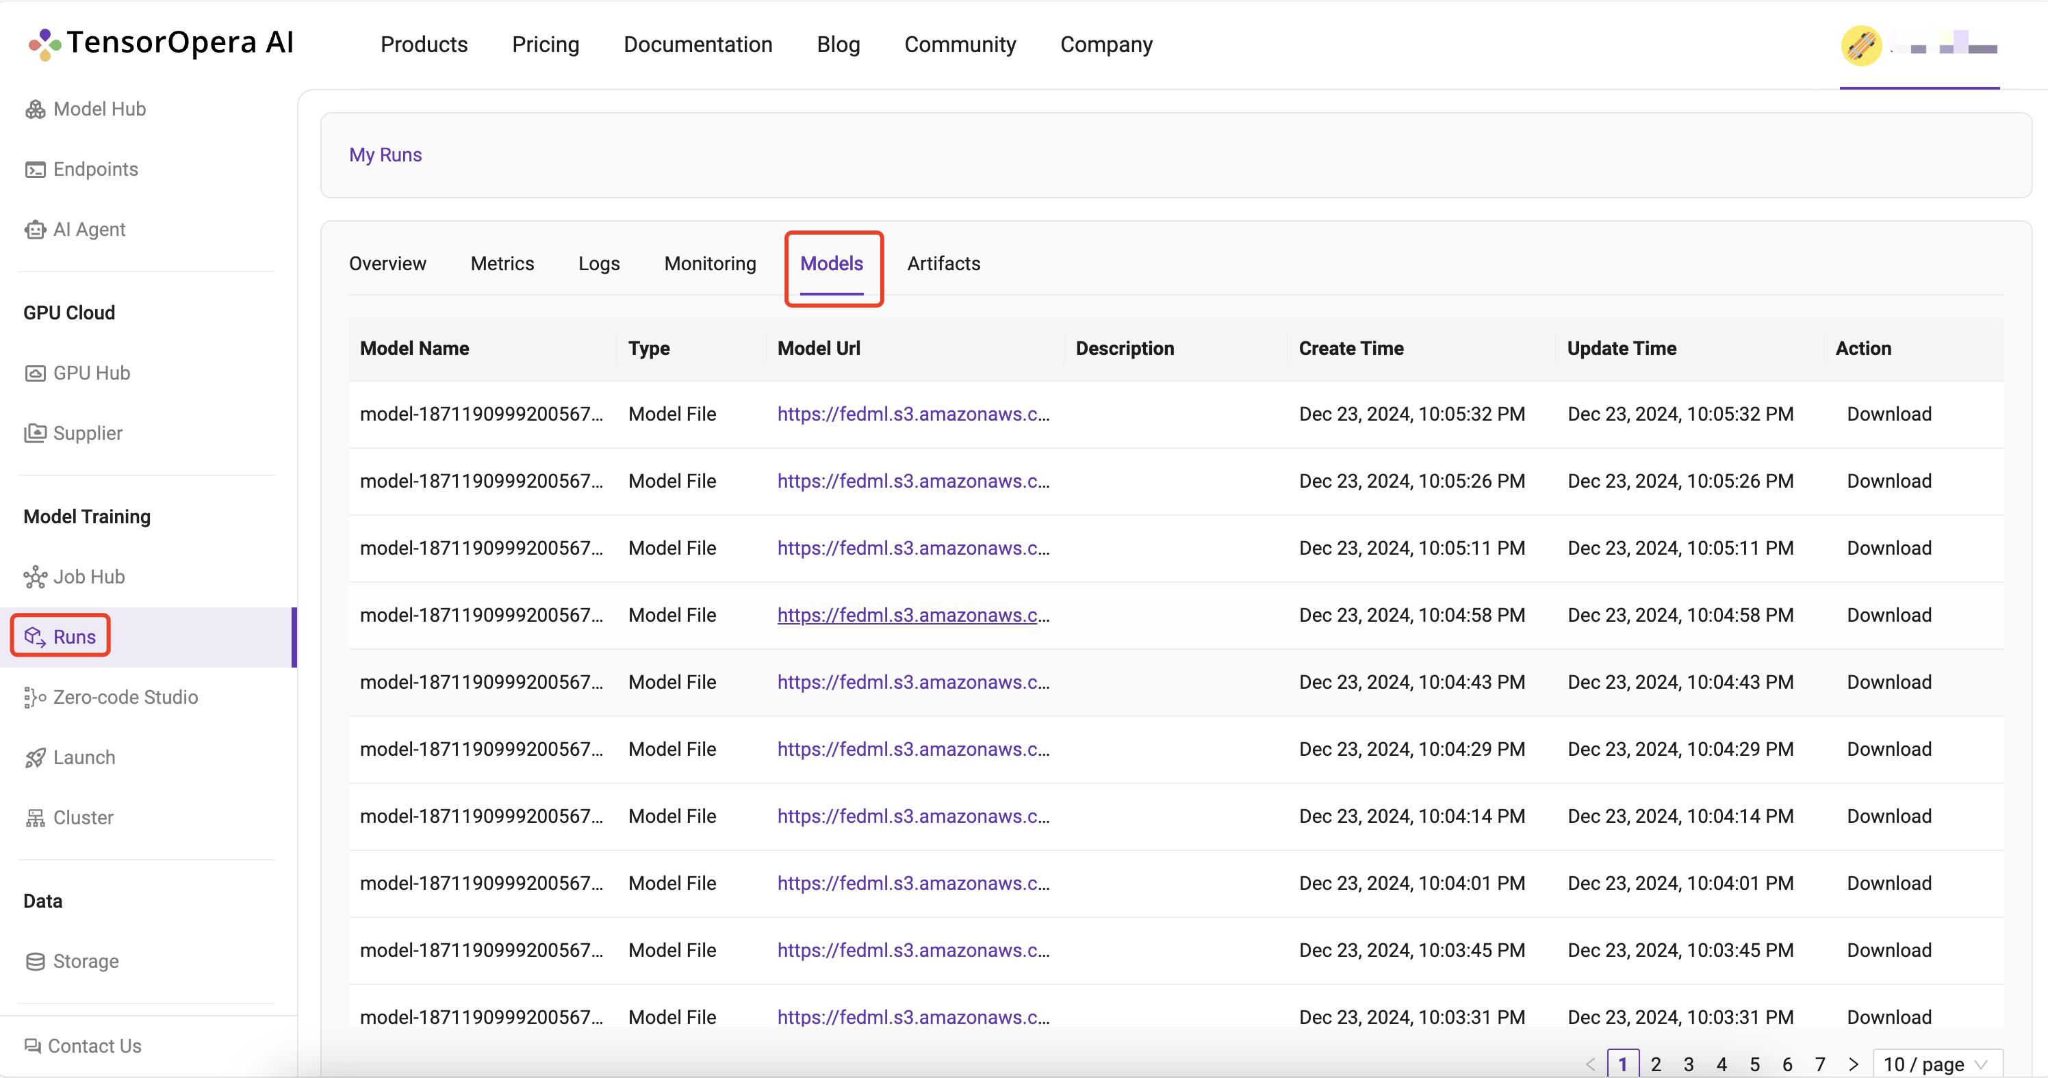Open model URL for 10:05:26 PM row

pos(914,482)
